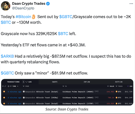Open the #Bitcoin hashtag link
This screenshot has width=135, height=114.
click(23, 17)
